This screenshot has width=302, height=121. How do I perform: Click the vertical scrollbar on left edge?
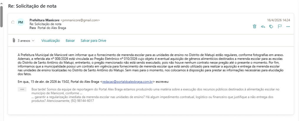pyautogui.click(x=1, y=15)
